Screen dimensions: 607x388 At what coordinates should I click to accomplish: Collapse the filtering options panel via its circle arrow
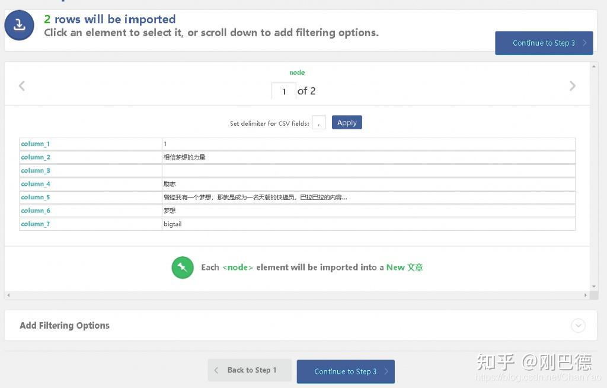(579, 326)
